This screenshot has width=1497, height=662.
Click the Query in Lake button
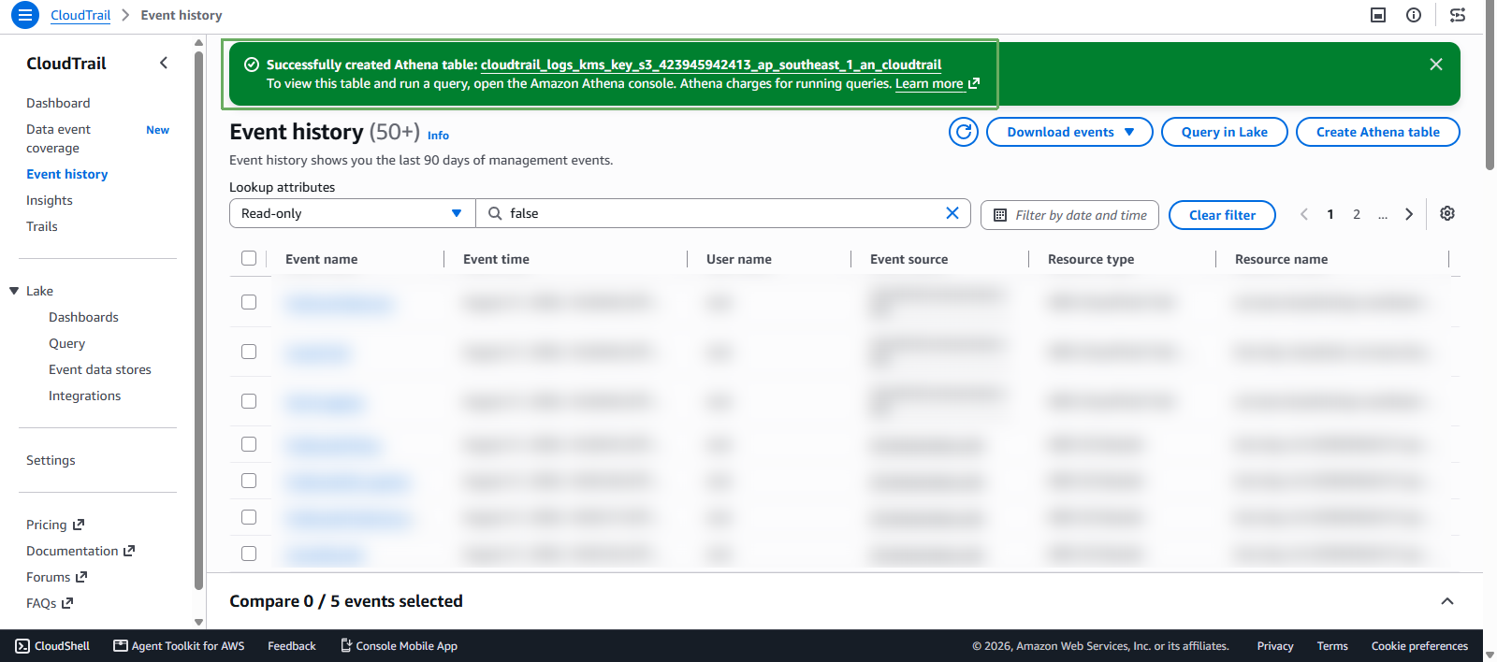click(x=1225, y=132)
